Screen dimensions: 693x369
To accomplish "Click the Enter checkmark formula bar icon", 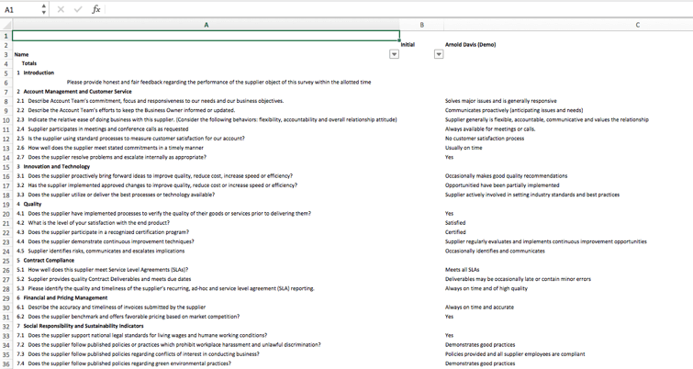I will point(78,9).
